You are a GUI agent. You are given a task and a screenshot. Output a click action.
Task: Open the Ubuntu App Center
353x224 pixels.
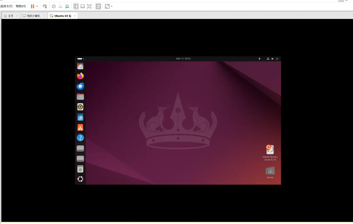(80, 127)
